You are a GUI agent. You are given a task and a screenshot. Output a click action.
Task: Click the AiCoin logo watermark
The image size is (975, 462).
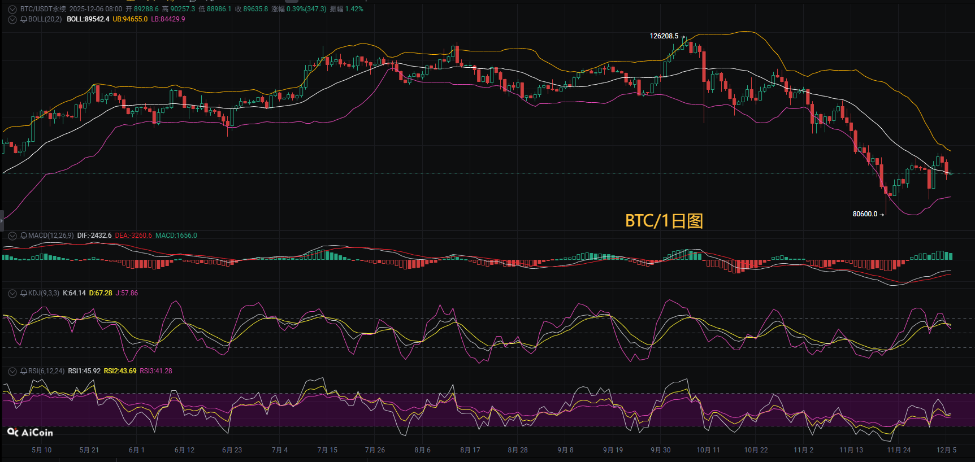(x=31, y=432)
